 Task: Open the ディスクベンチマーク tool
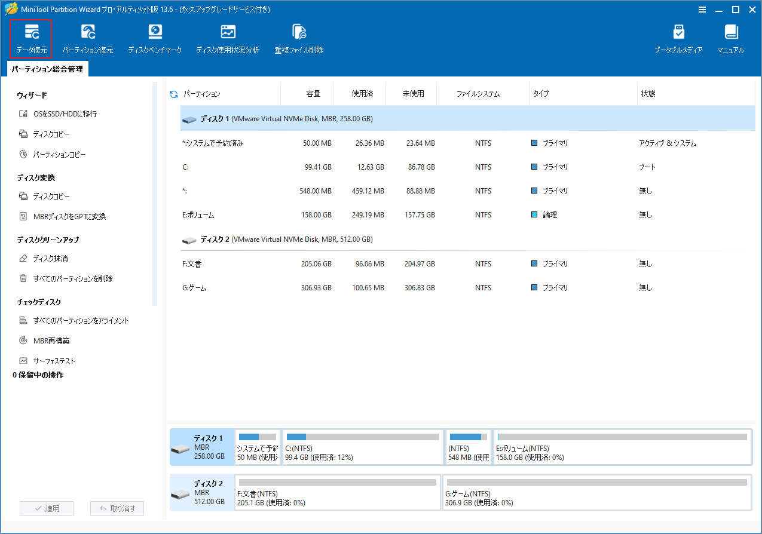coord(155,38)
